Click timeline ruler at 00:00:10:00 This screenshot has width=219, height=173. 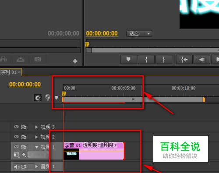pos(184,88)
